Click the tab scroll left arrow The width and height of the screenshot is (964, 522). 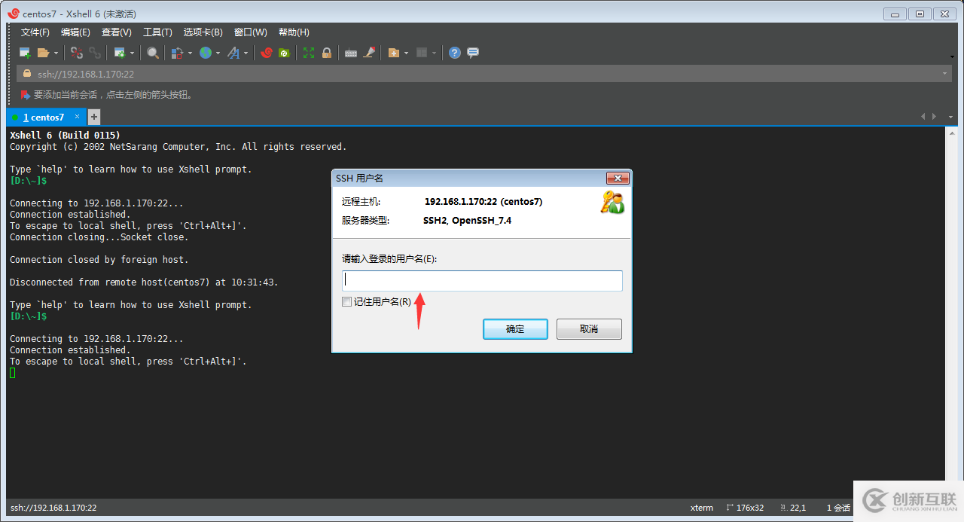[923, 117]
